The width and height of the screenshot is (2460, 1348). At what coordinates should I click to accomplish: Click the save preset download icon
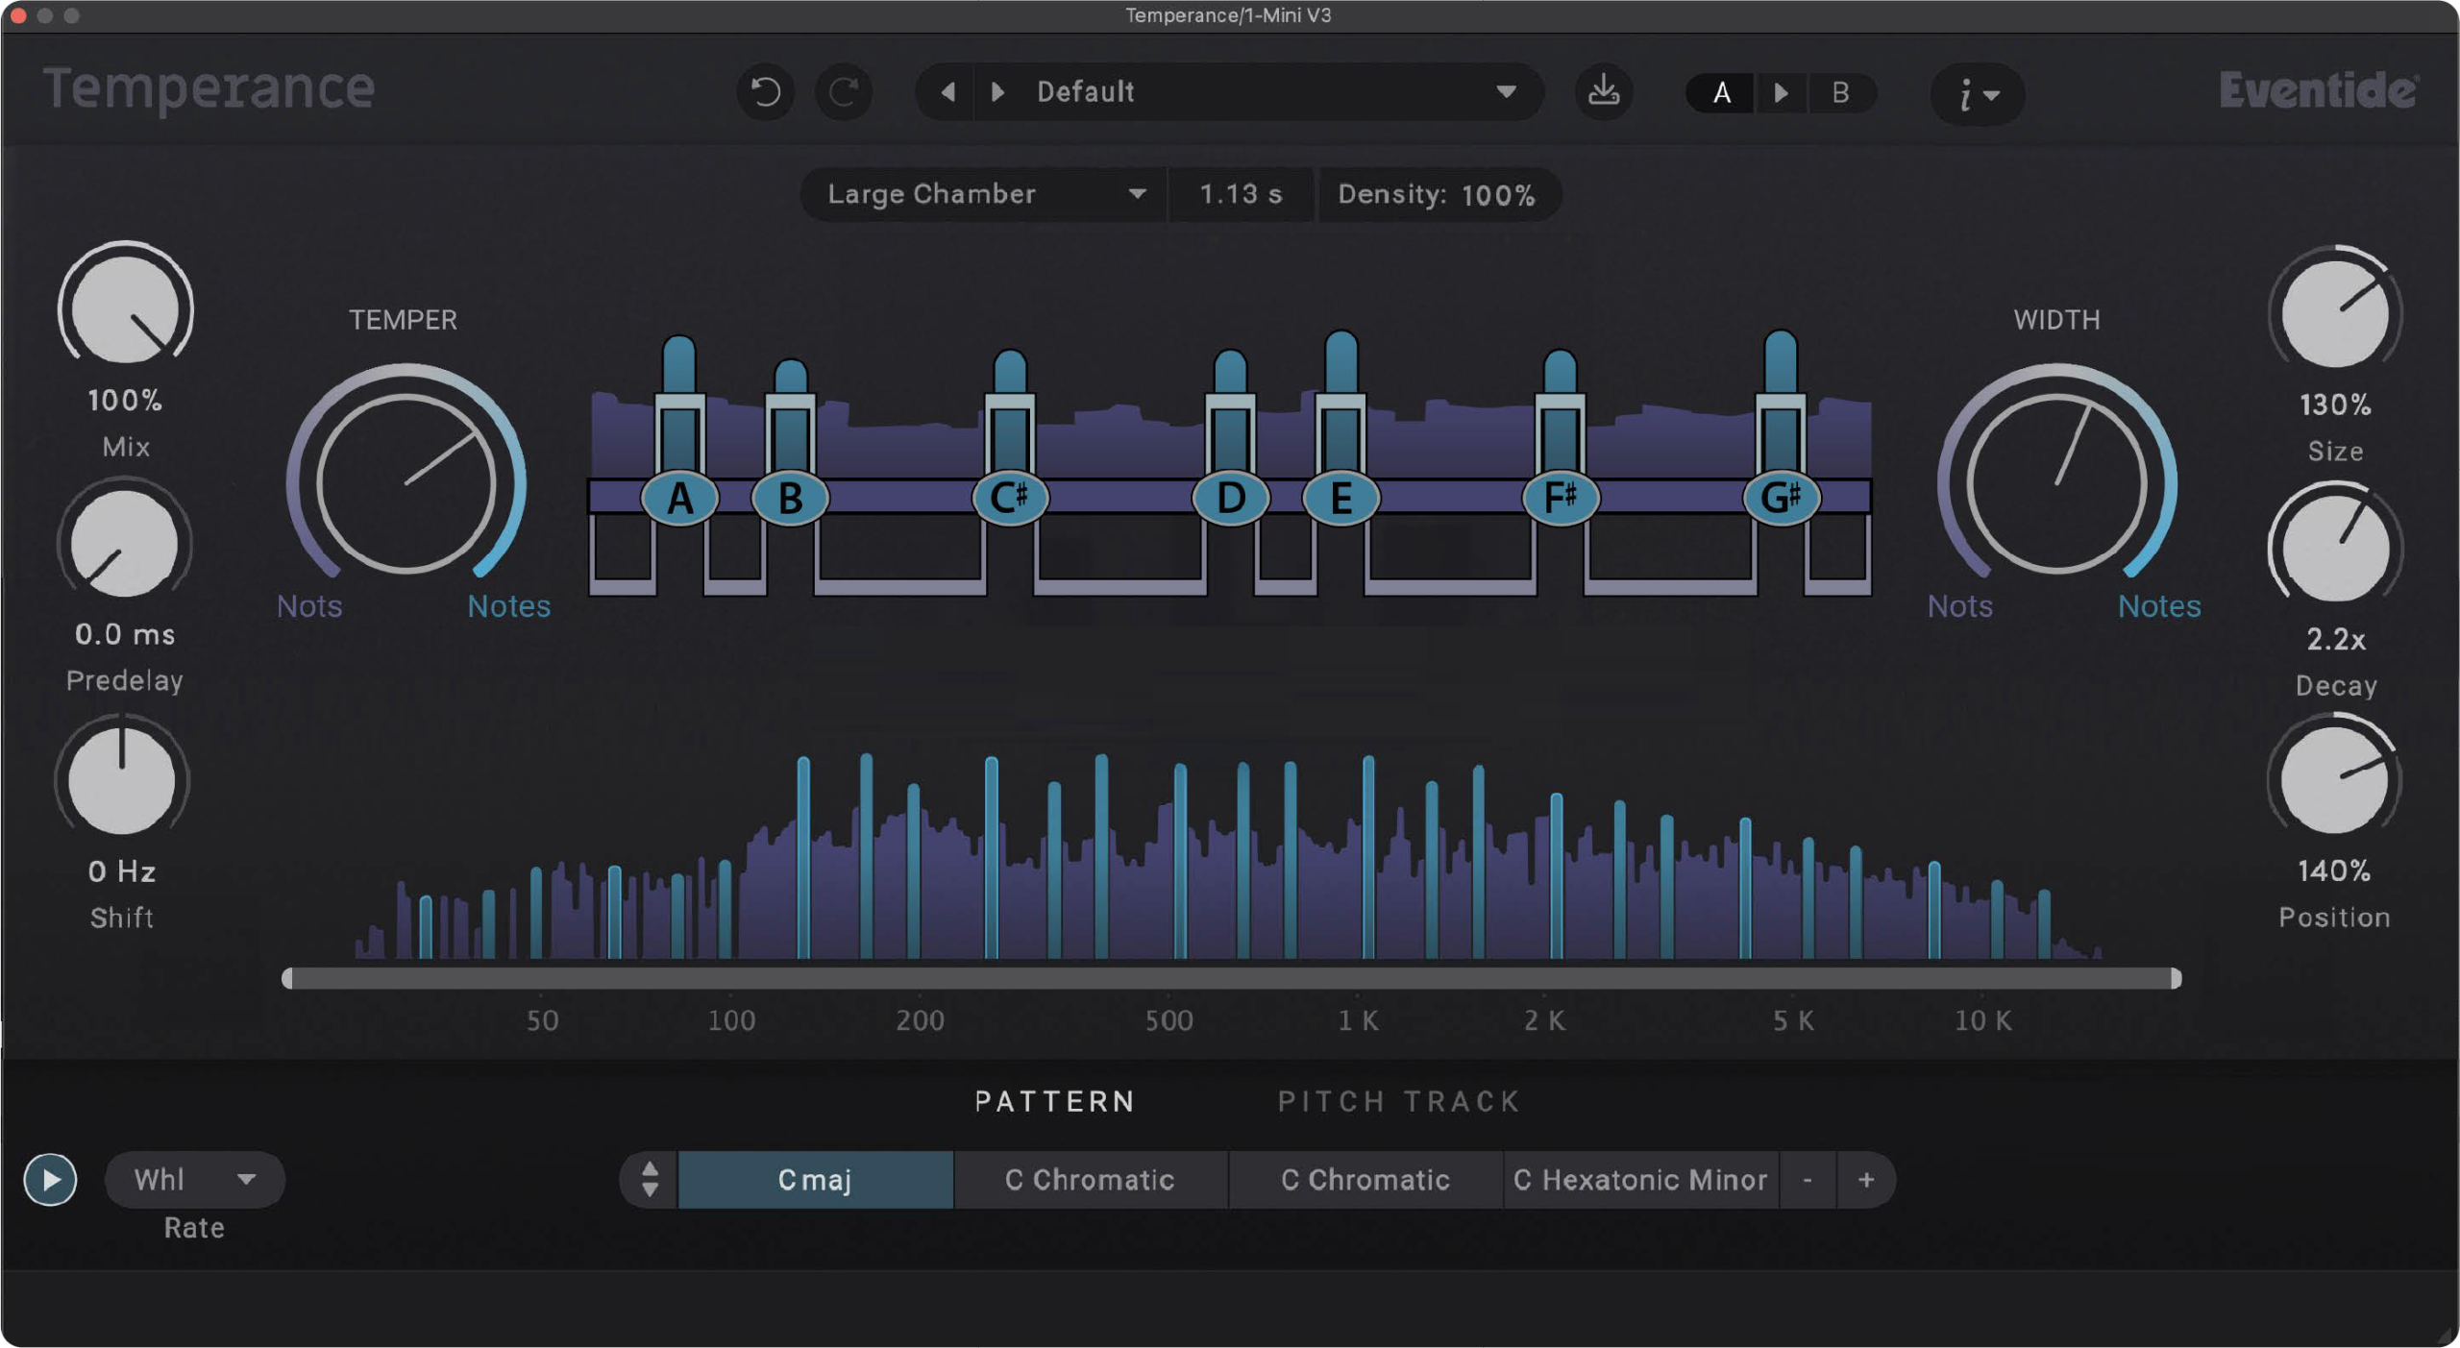(x=1603, y=92)
